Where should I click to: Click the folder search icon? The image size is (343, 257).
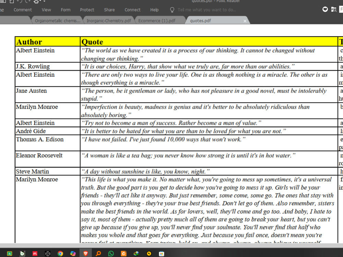click(x=334, y=9)
